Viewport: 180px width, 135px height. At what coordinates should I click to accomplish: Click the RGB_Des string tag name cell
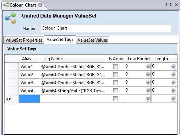pos(73,90)
